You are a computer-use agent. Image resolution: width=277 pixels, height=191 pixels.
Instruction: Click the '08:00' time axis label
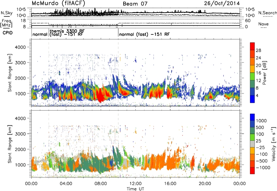tap(101, 184)
